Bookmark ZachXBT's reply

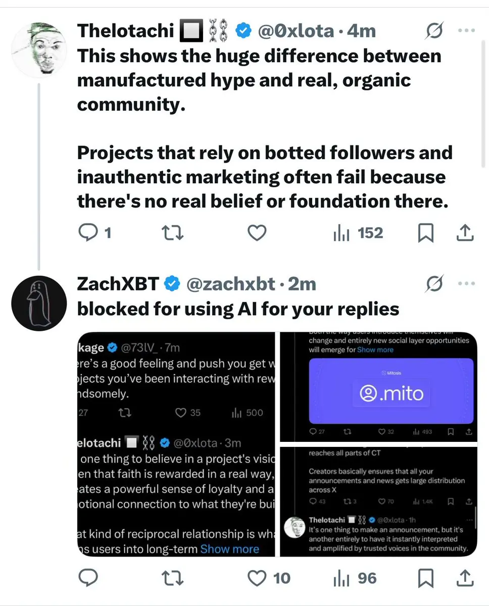click(425, 578)
